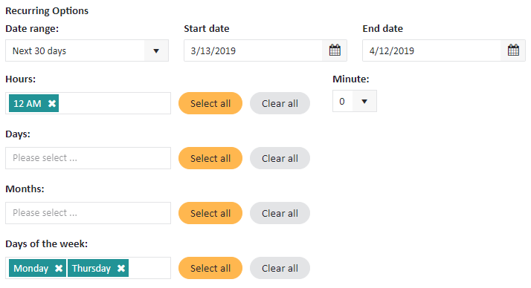Open the End date calendar picker

(x=513, y=50)
